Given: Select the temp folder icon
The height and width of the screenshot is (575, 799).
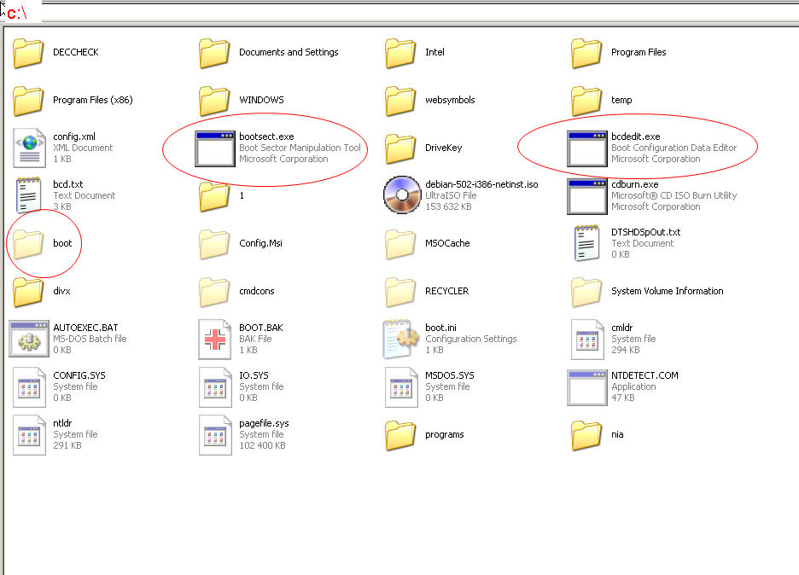Looking at the screenshot, I should click(586, 101).
